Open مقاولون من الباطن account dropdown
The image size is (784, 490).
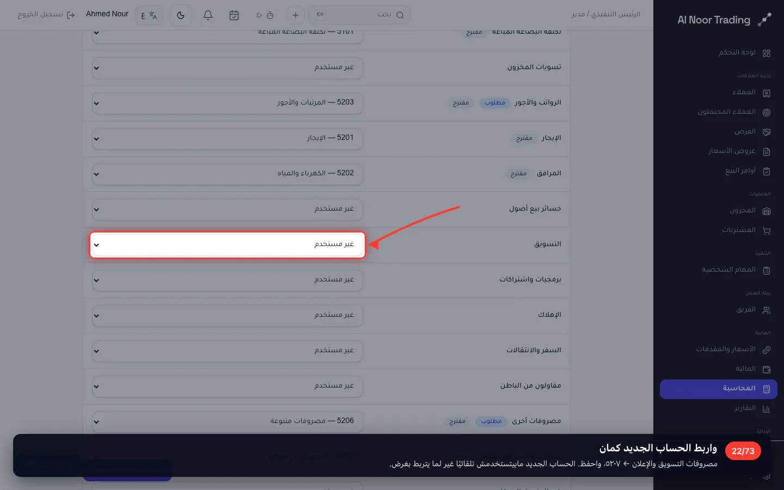coord(228,387)
